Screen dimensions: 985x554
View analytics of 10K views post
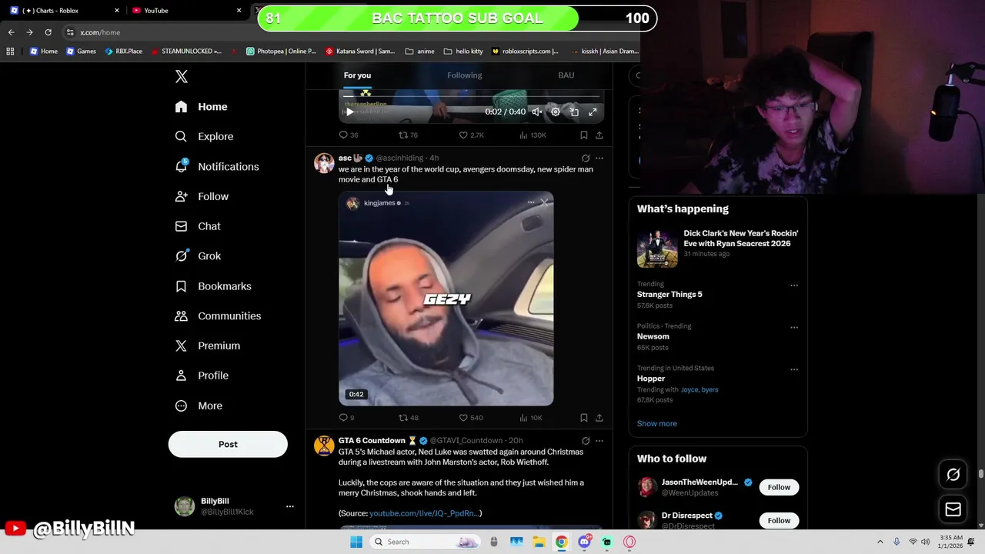click(531, 418)
